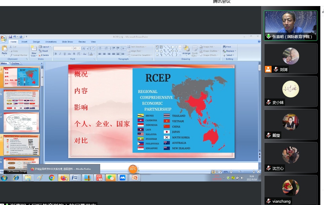Open the Line Spacing options
The height and width of the screenshot is (205, 324).
coord(123,48)
